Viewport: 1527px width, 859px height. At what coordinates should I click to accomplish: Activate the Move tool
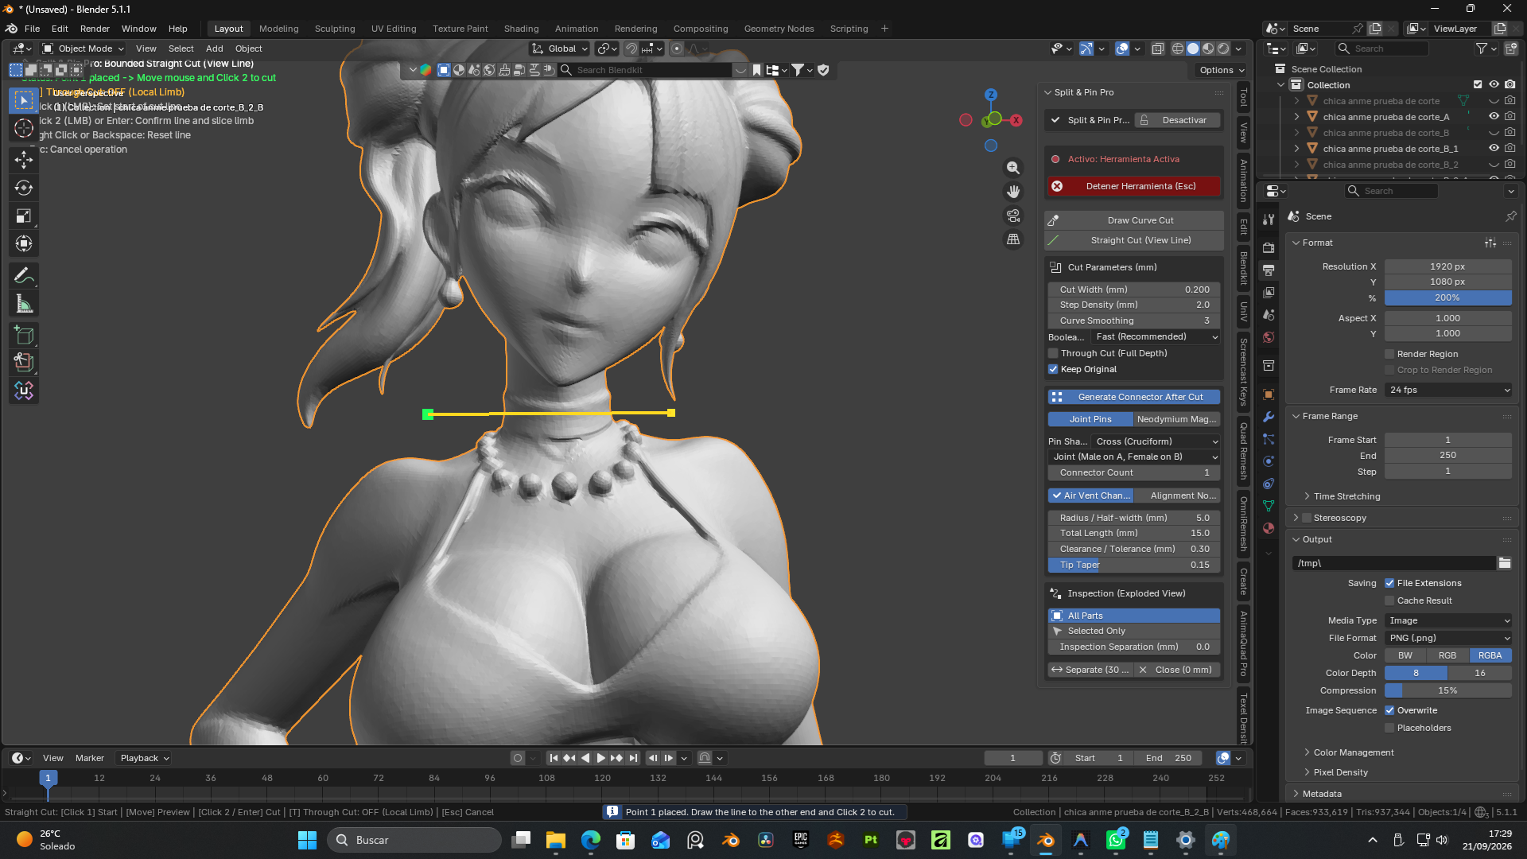(x=24, y=160)
